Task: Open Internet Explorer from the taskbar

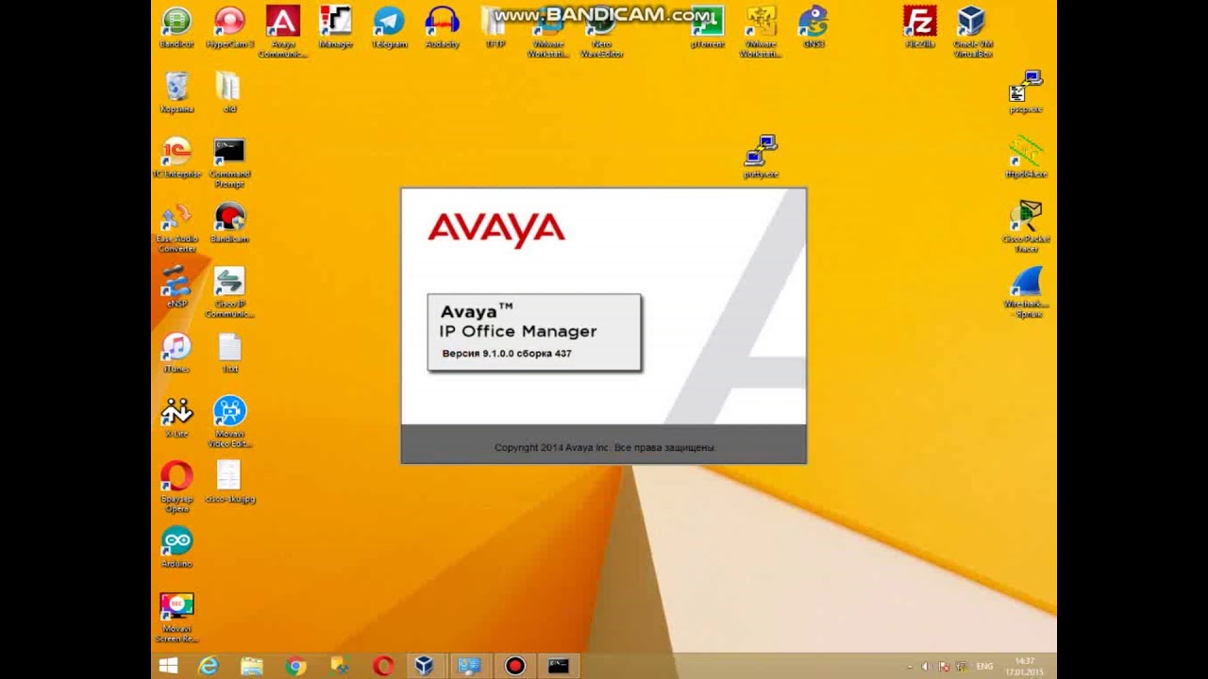Action: [x=208, y=666]
